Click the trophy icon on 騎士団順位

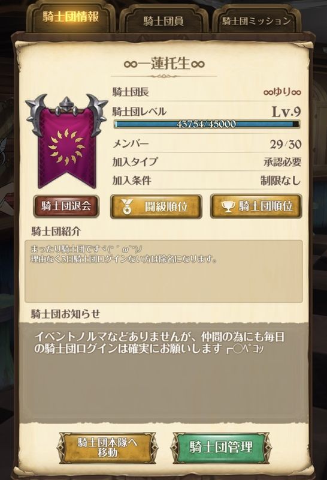coord(228,206)
